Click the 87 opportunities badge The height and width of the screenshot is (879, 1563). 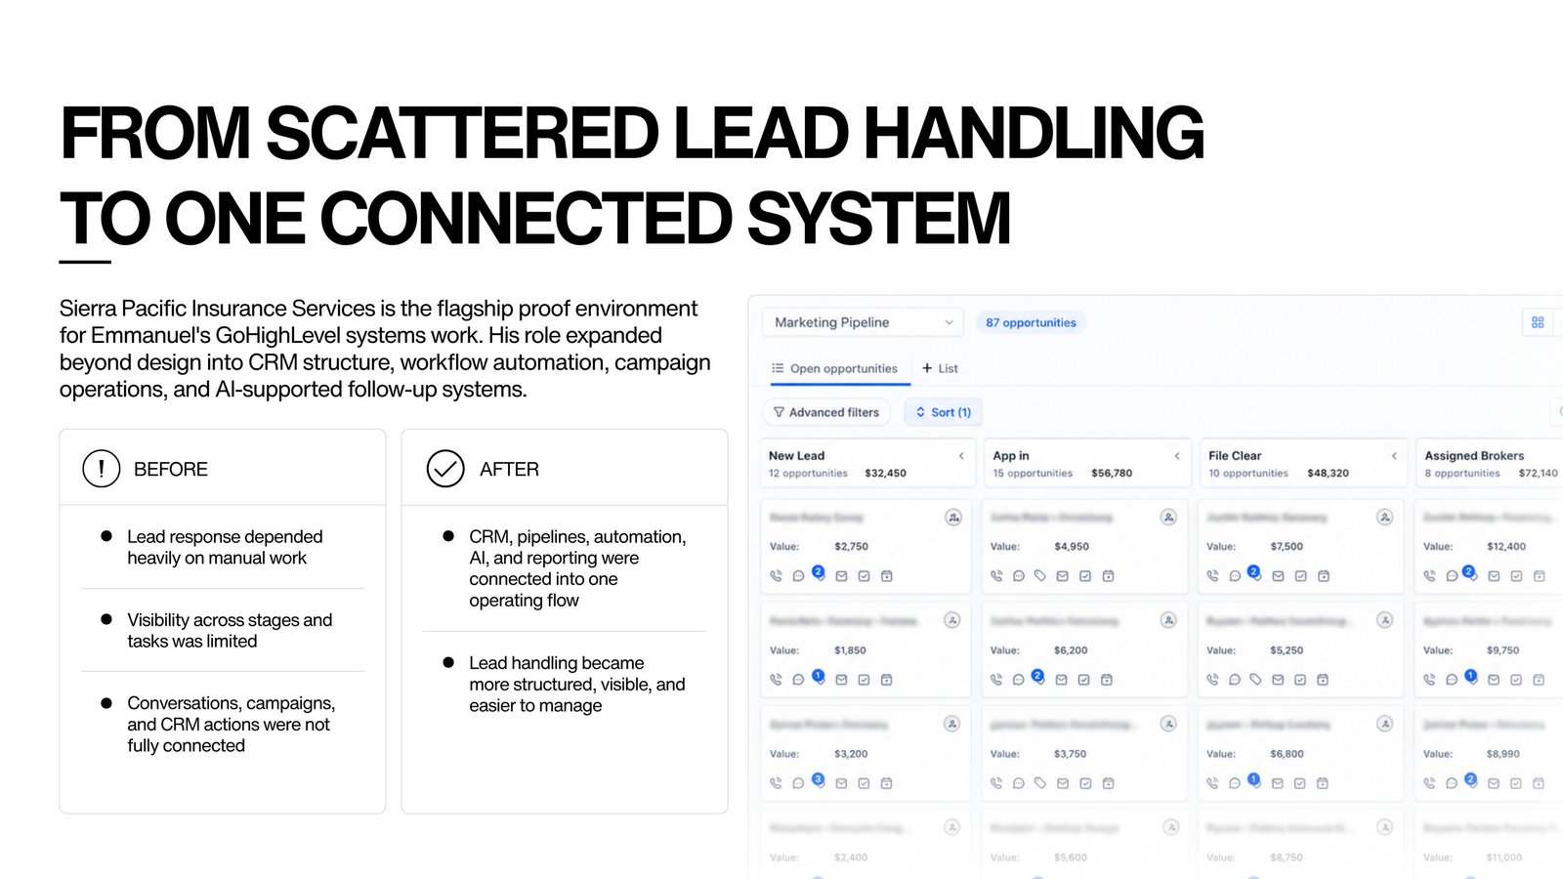[x=1031, y=322]
